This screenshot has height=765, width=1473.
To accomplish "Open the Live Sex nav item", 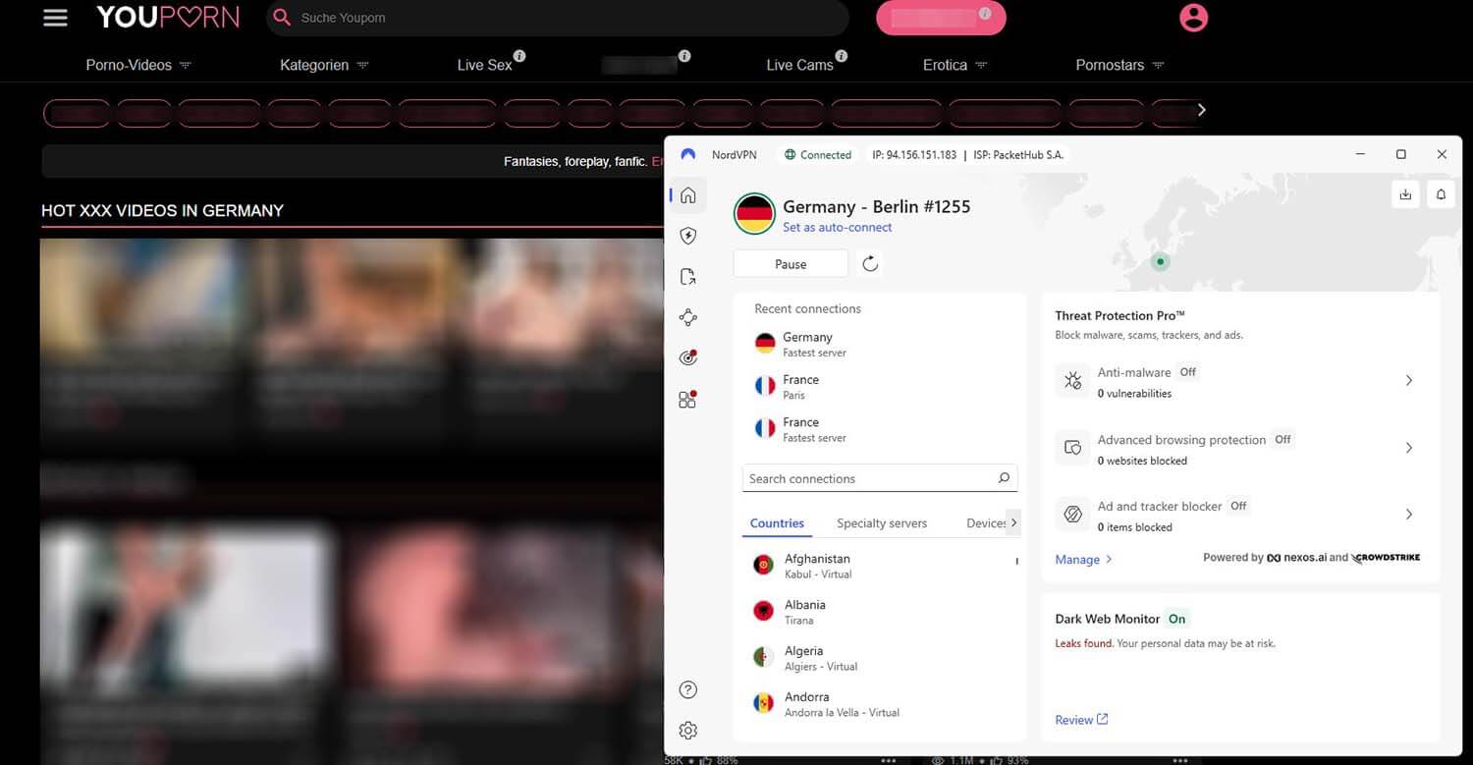I will point(484,65).
